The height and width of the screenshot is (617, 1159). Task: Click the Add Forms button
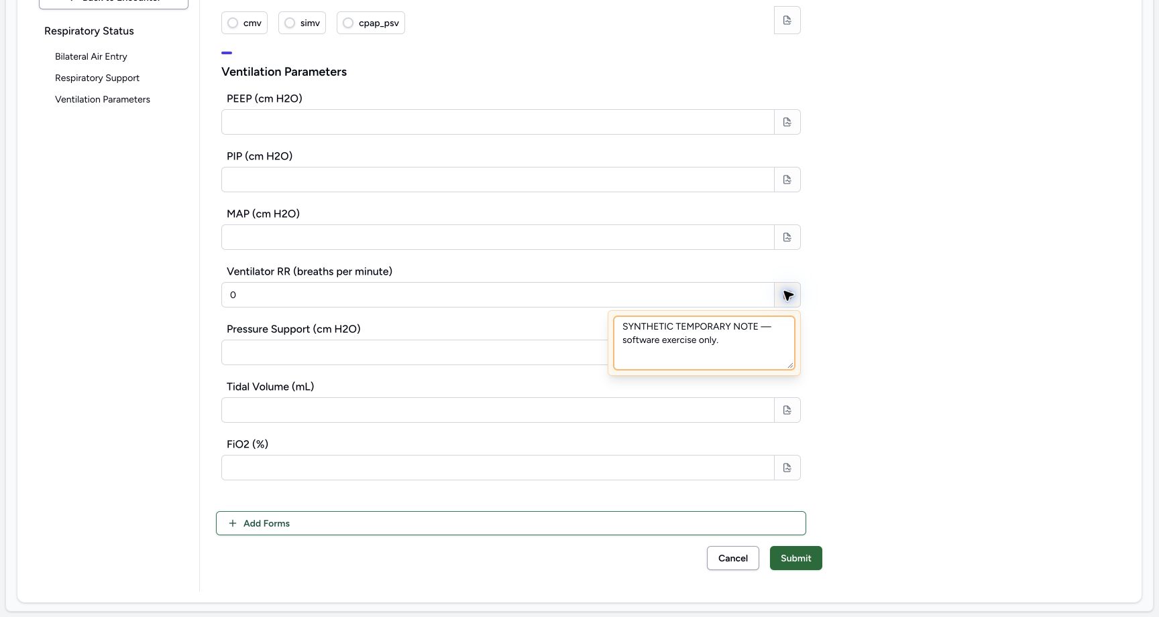point(511,523)
